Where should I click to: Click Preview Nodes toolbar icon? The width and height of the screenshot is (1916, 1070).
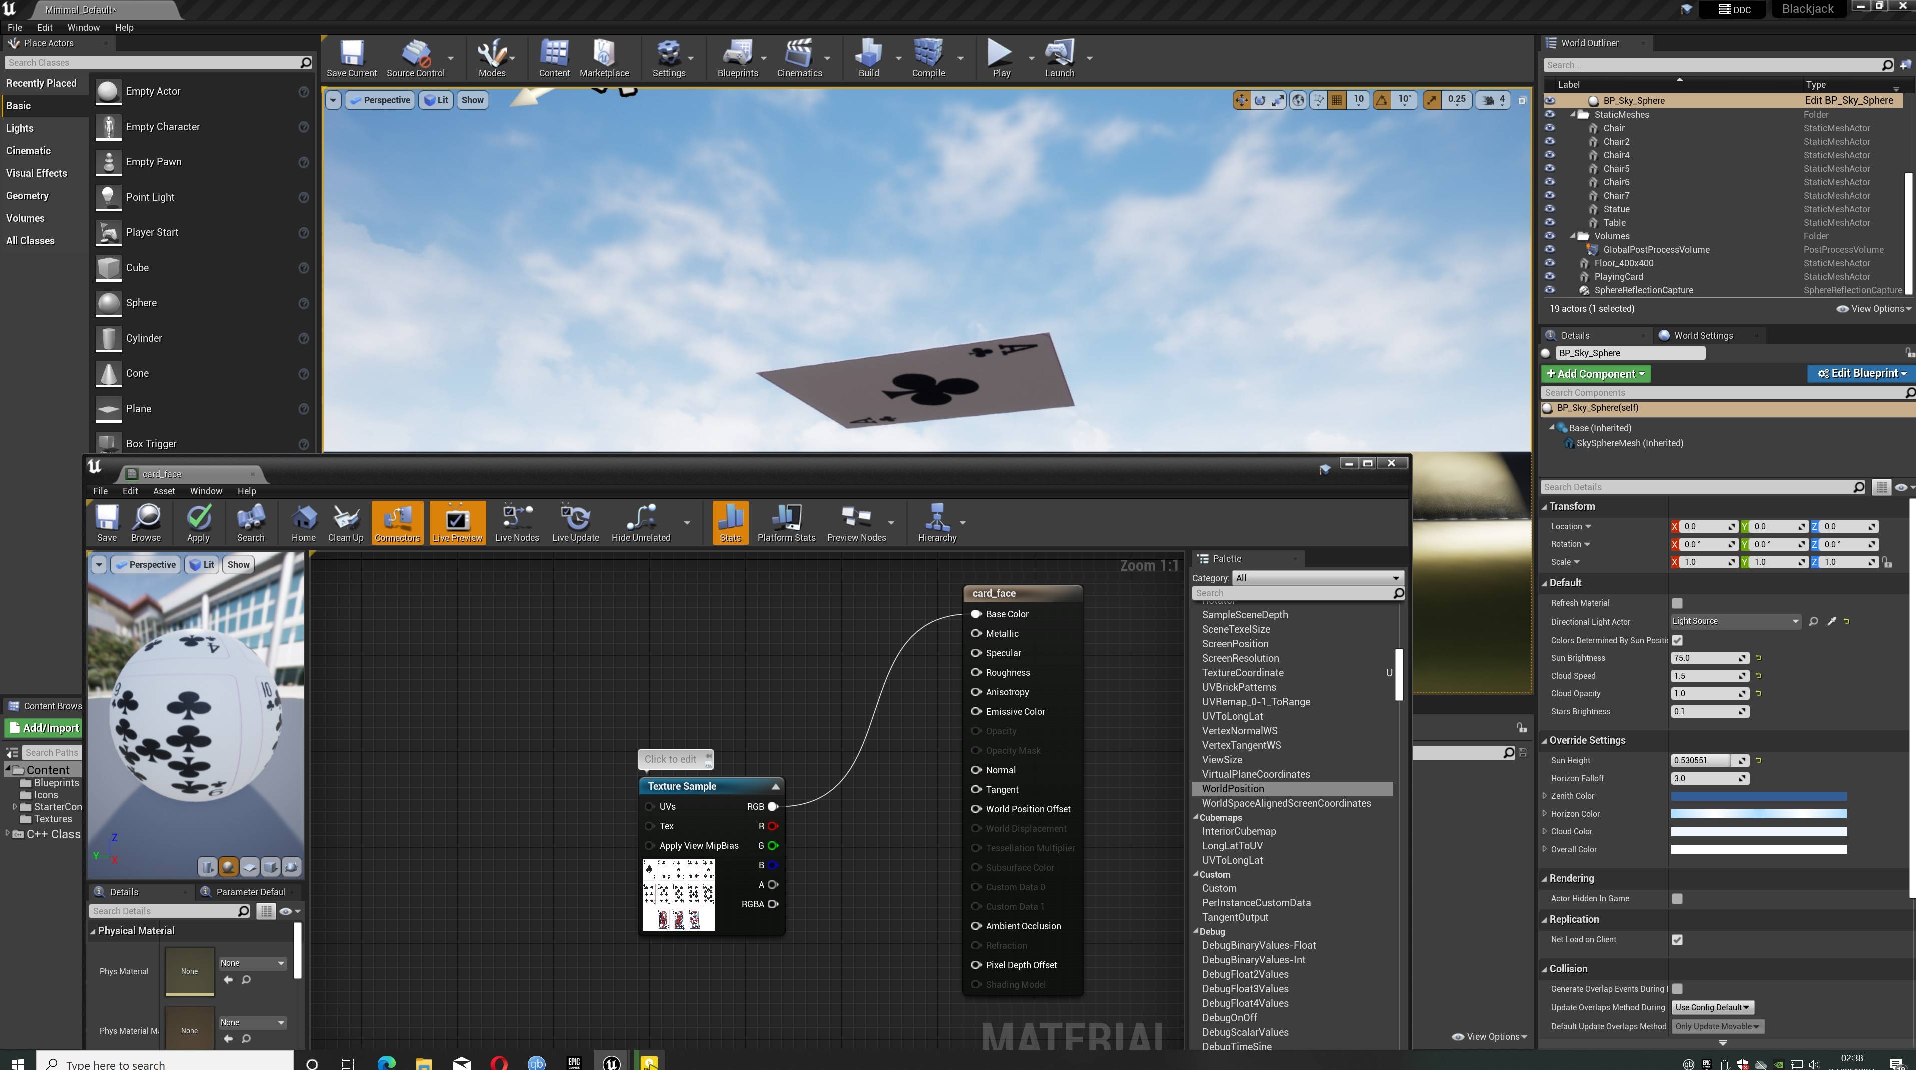(x=856, y=522)
